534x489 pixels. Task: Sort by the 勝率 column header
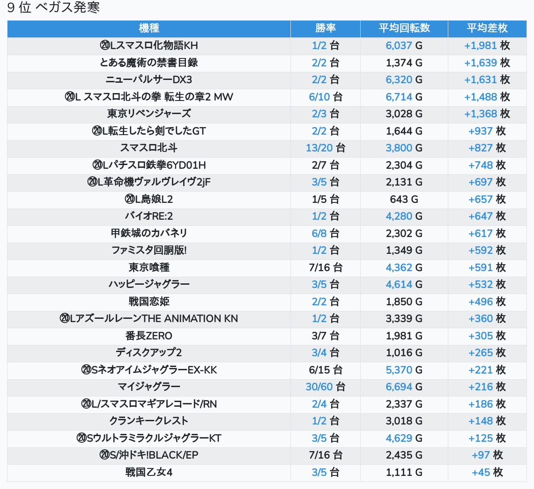325,28
